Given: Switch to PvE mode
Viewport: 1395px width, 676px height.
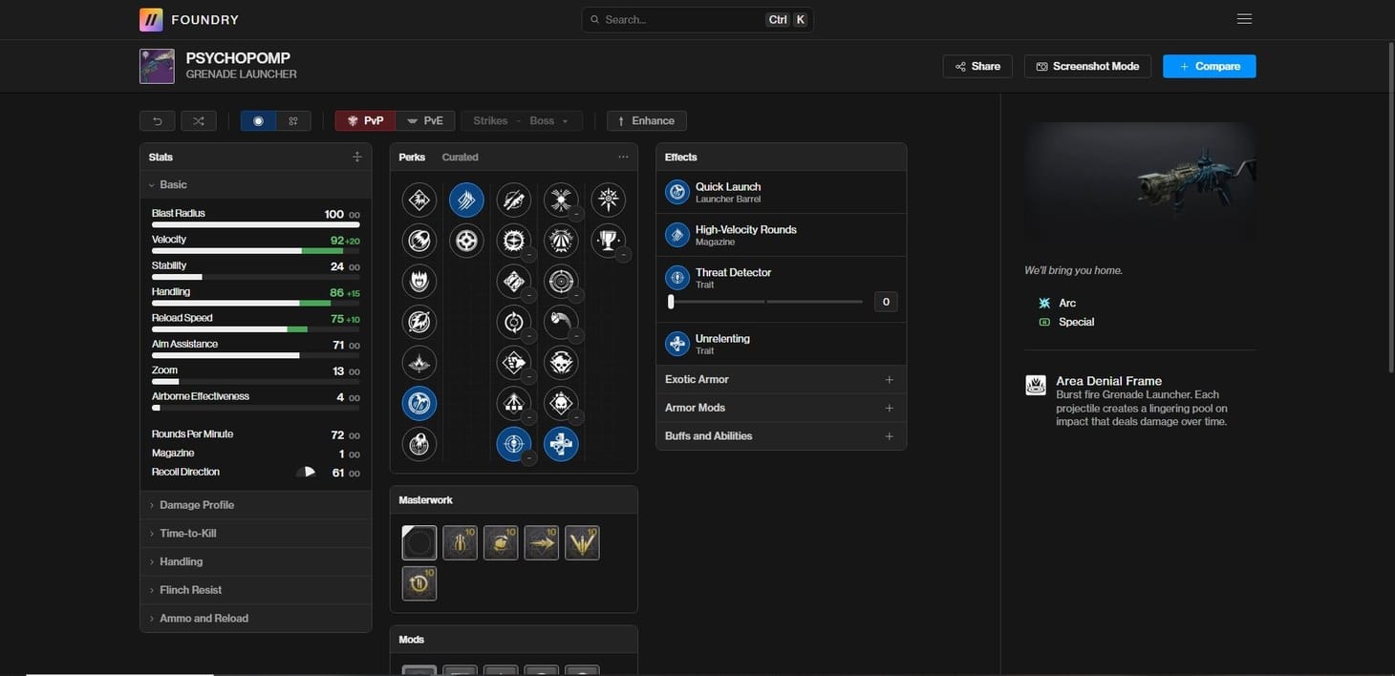Looking at the screenshot, I should click(425, 121).
